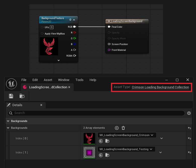The image size is (196, 168).
Task: Click the RGBA output pin
Action: pyautogui.click(x=74, y=56)
